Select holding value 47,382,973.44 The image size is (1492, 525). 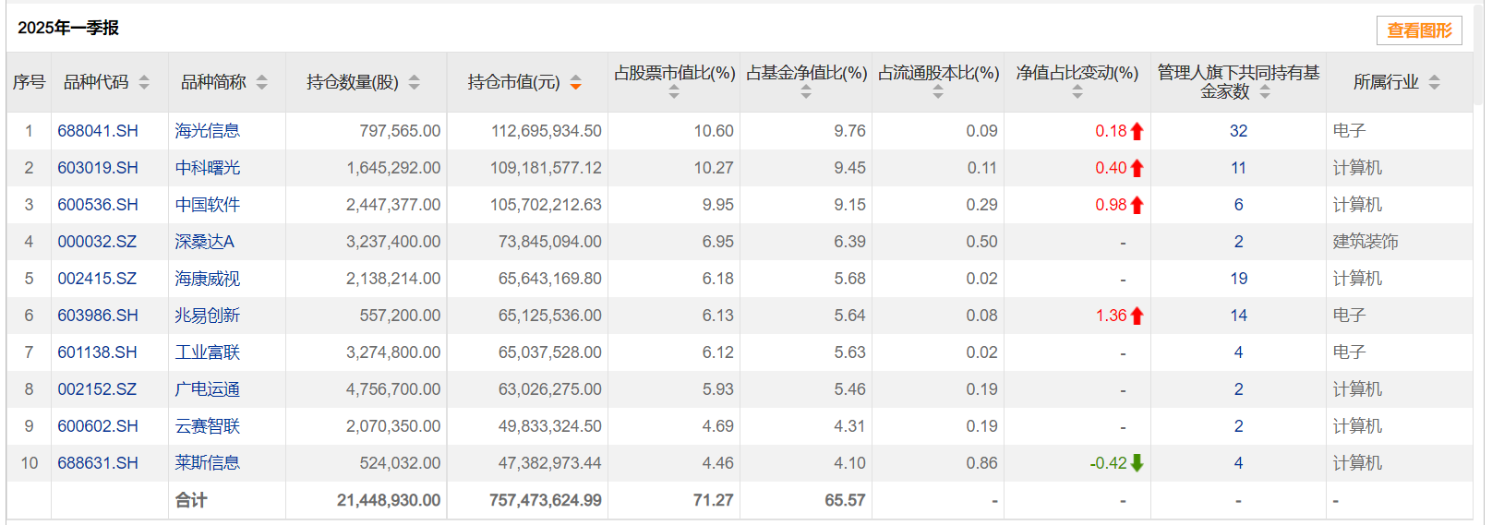pyautogui.click(x=550, y=463)
